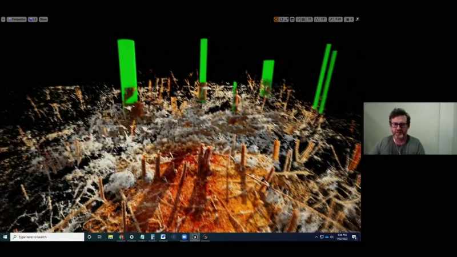Screen dimensions: 457x257
Task: Activate the orange Select mode icon
Action: [276, 19]
